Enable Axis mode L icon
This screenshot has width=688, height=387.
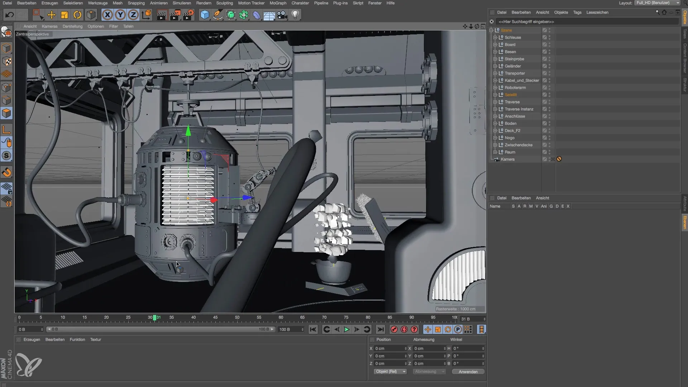point(6,129)
